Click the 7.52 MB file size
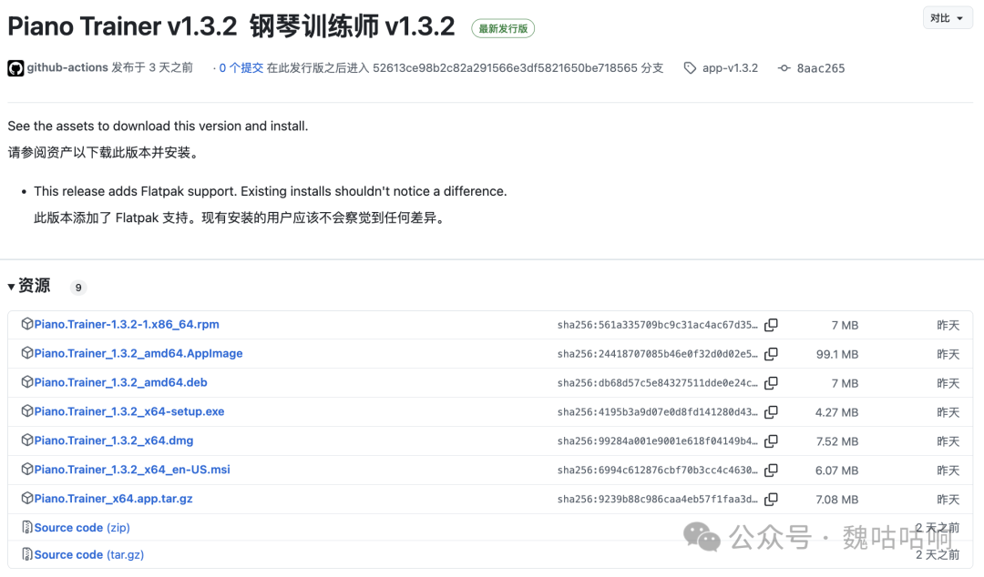984x577 pixels. coord(837,441)
